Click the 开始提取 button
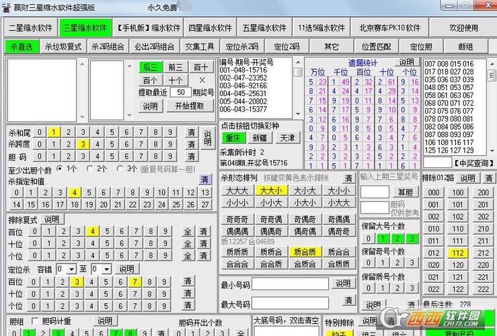497x336 pixels. (x=190, y=106)
